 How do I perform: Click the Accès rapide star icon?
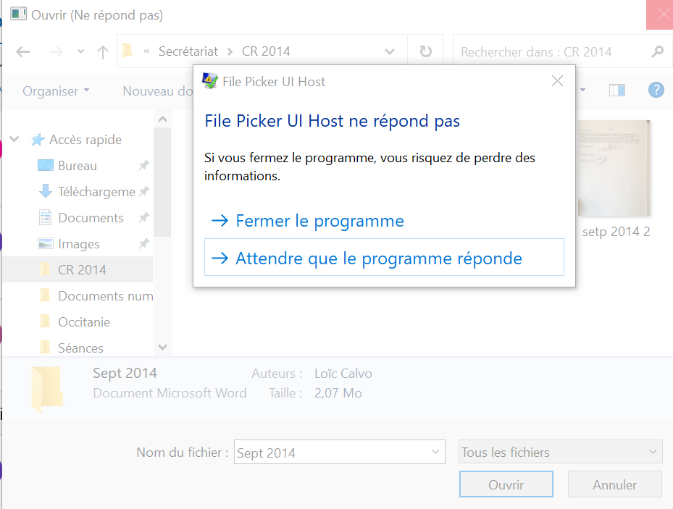click(38, 139)
